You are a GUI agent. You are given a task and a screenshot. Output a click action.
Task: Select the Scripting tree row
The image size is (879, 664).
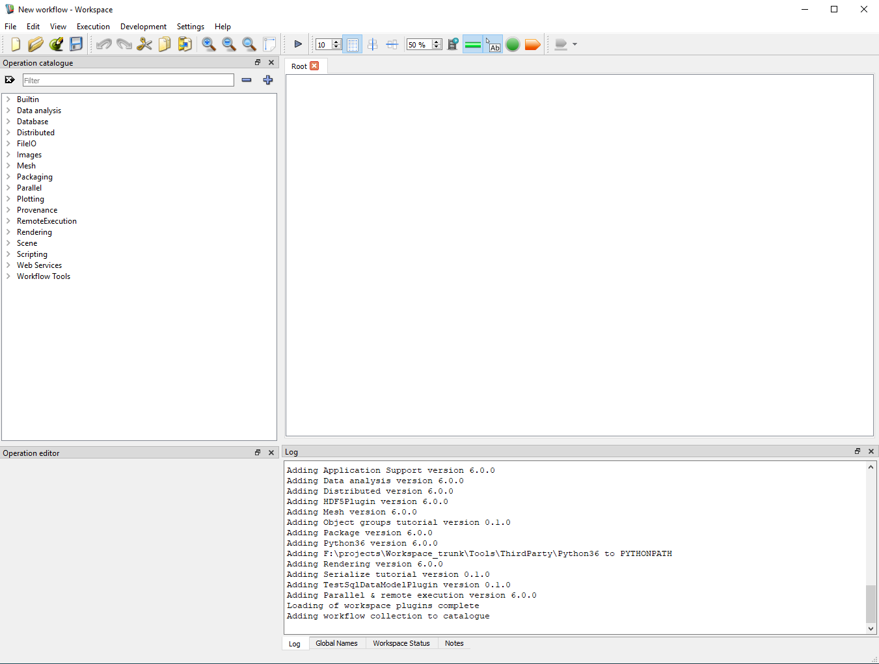(139, 254)
